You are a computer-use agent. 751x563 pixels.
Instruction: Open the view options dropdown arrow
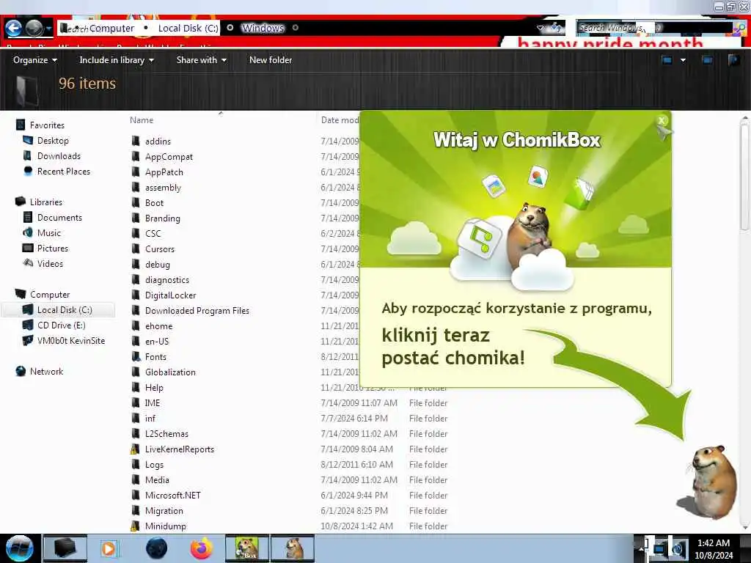683,60
